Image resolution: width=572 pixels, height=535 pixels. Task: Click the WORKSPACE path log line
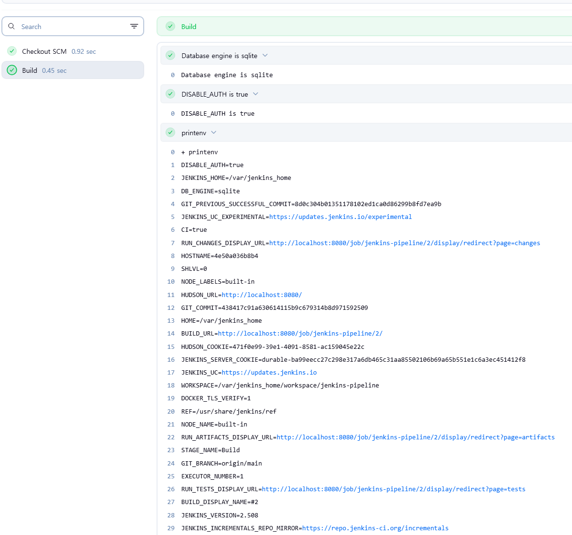pyautogui.click(x=280, y=385)
